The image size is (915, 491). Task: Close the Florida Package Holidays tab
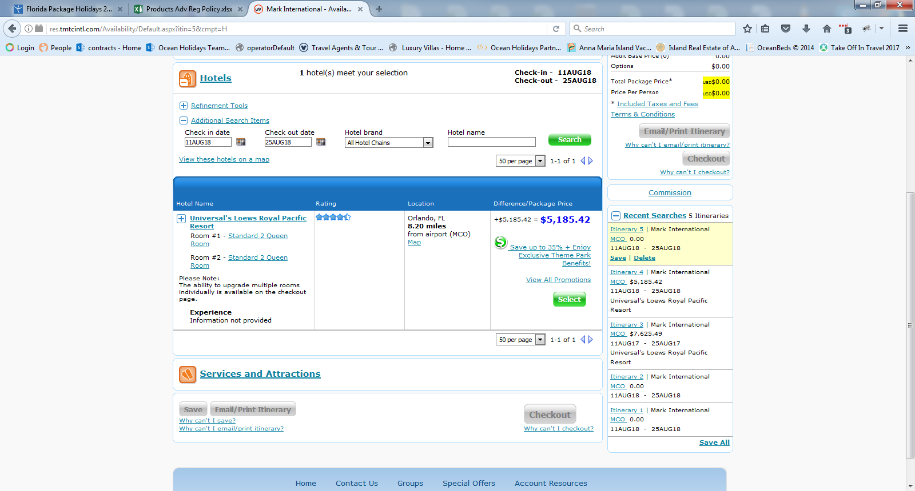[120, 9]
